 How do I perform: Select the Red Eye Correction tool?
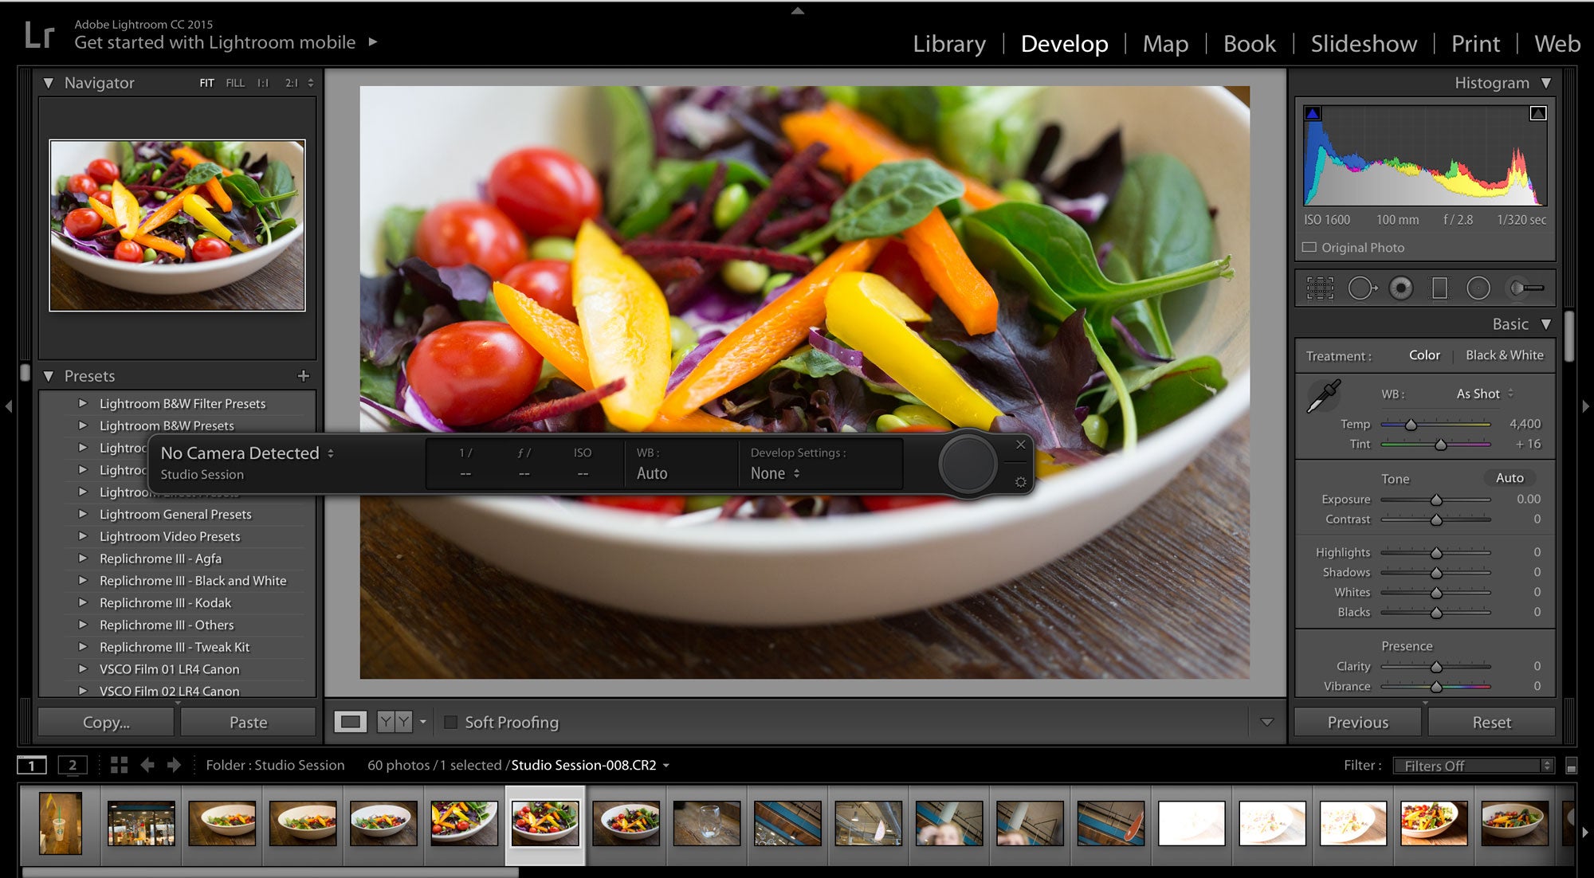[1401, 288]
